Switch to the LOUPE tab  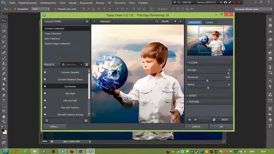pyautogui.click(x=209, y=22)
